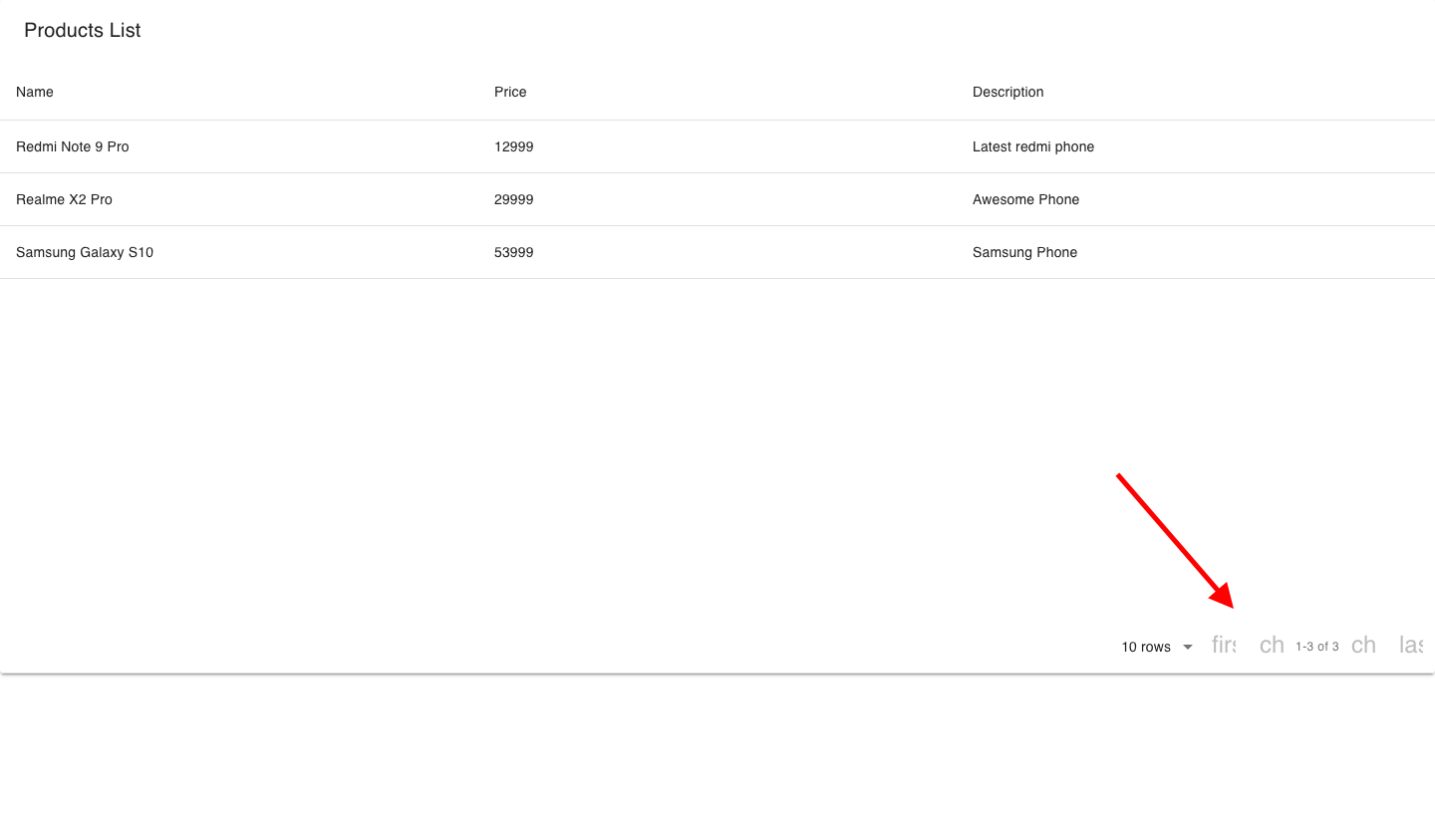The height and width of the screenshot is (817, 1435).
Task: Sort the table by the Name column
Action: click(x=34, y=92)
